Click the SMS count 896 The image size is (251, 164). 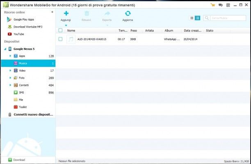pyautogui.click(x=51, y=93)
